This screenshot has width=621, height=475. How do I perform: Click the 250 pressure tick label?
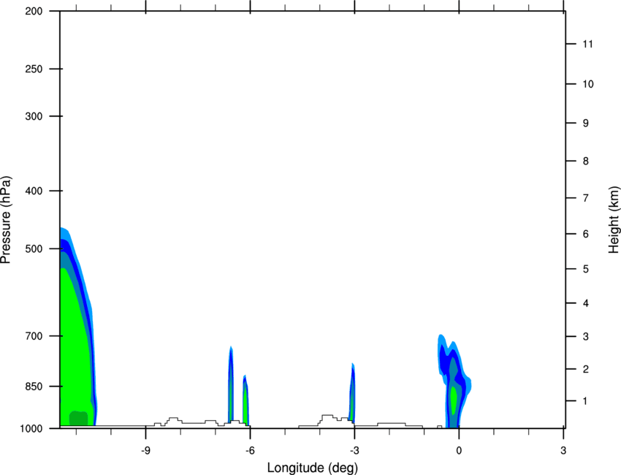(x=34, y=69)
